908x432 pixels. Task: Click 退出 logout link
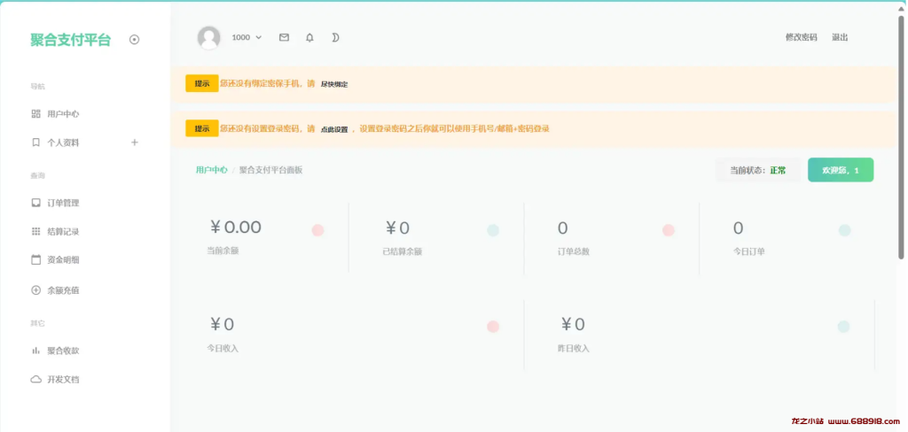click(x=840, y=37)
